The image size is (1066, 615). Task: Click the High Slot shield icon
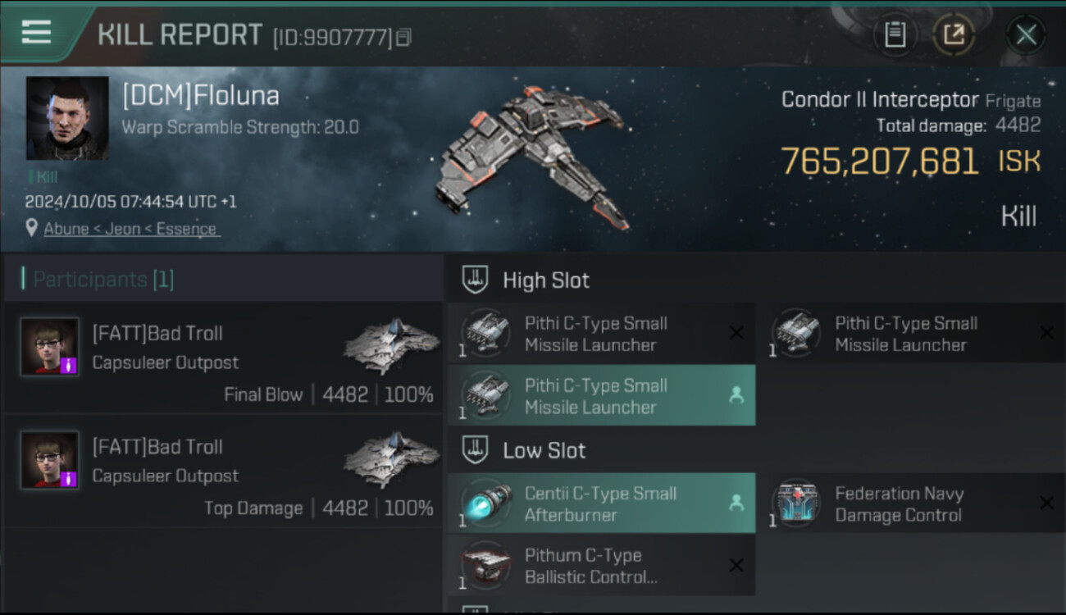pos(473,280)
